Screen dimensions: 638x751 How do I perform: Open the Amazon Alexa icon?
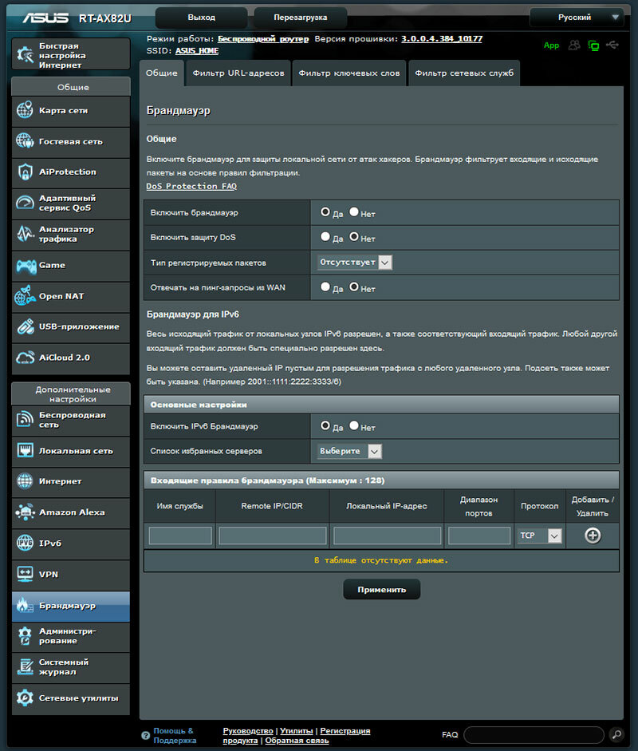click(25, 512)
